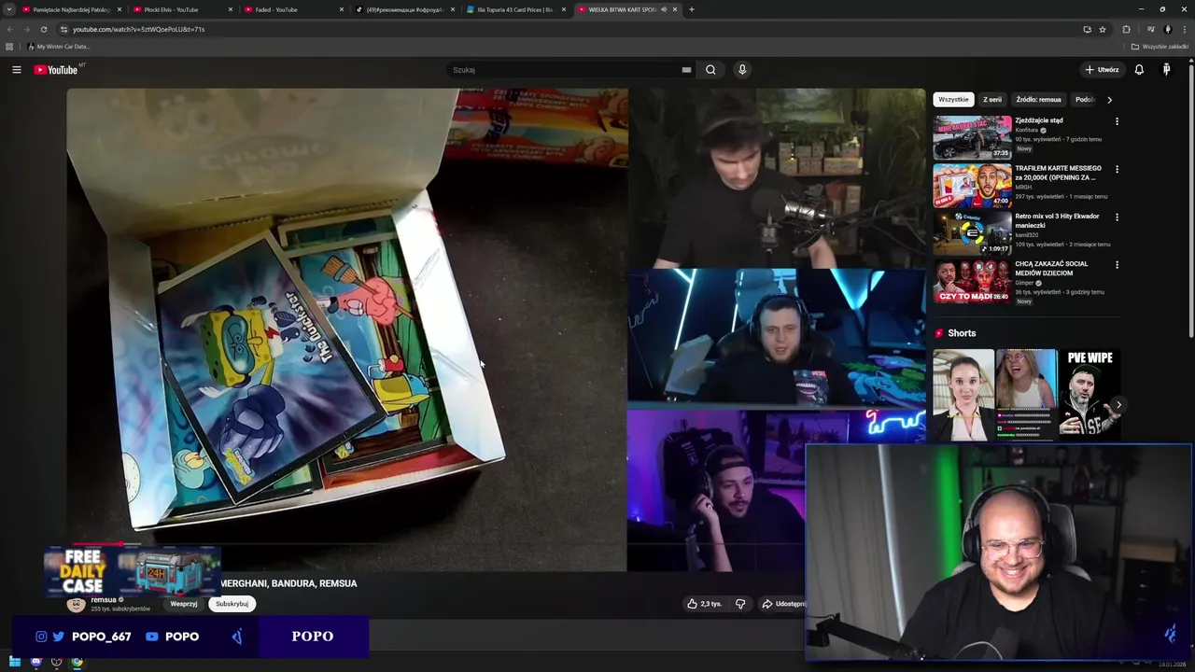1195x672 pixels.
Task: Switch to 'Ilia Topuria 43 Card Prices' tab
Action: 515,9
